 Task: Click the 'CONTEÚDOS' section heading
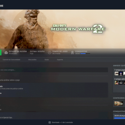[119, 98]
